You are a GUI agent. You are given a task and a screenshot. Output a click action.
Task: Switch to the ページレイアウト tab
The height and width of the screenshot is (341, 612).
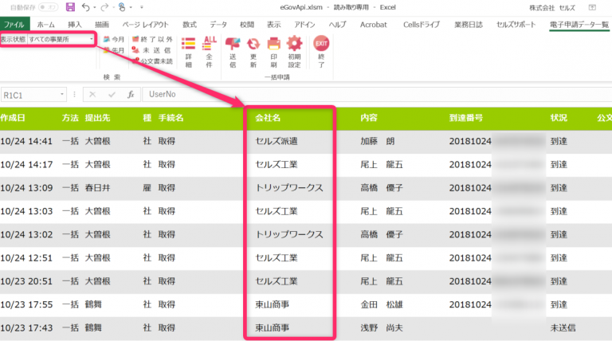coord(146,25)
